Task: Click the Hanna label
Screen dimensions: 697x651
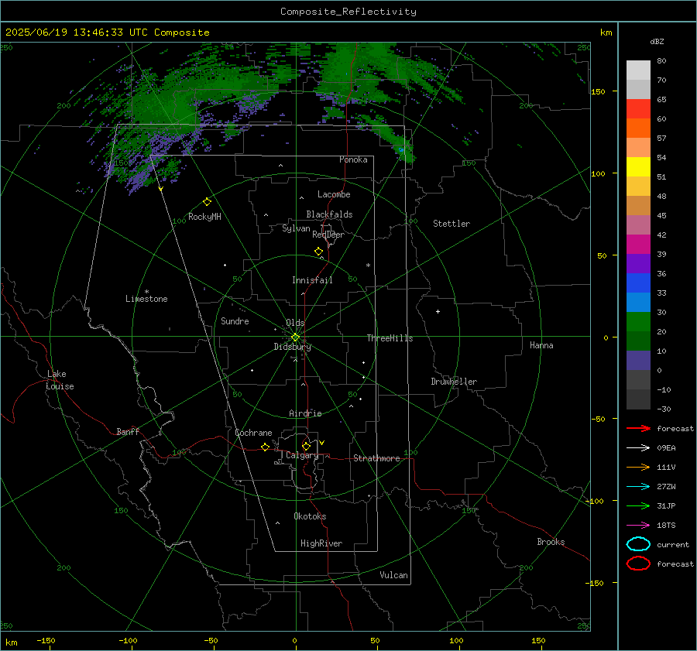Action: 541,345
